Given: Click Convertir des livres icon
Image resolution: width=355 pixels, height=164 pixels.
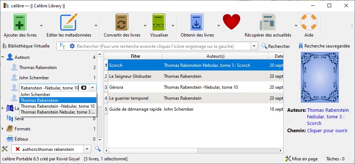Looking at the screenshot, I should tap(122, 22).
